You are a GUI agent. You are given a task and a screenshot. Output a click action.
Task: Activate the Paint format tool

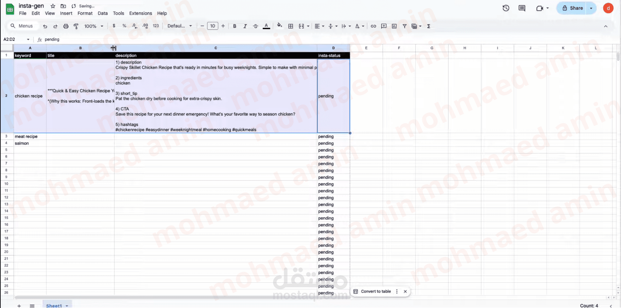pyautogui.click(x=76, y=26)
